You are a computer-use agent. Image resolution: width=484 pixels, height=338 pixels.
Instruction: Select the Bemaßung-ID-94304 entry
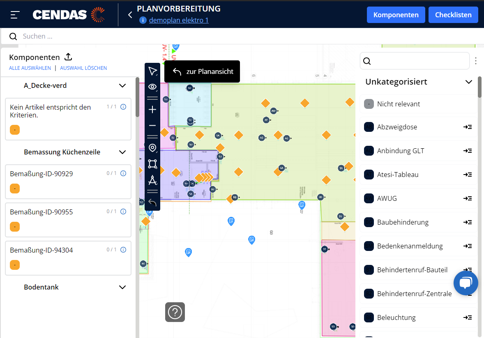click(x=68, y=258)
